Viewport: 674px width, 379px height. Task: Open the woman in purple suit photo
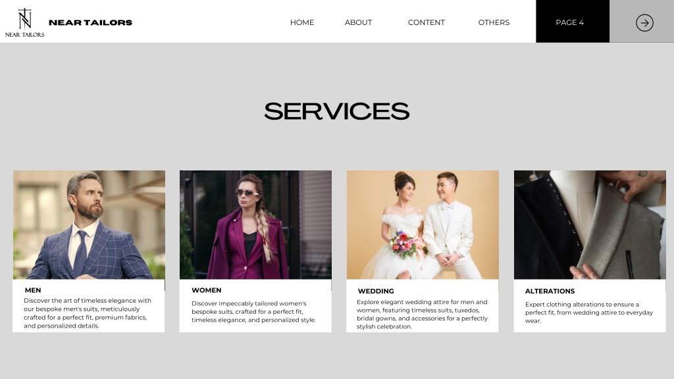coord(255,225)
